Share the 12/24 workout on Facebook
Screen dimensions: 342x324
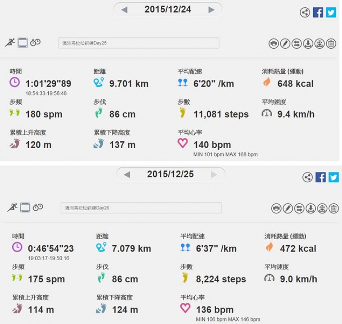pos(318,12)
